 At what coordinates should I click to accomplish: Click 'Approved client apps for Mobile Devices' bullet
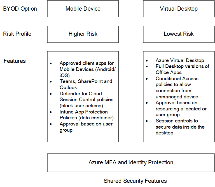coord(88,69)
